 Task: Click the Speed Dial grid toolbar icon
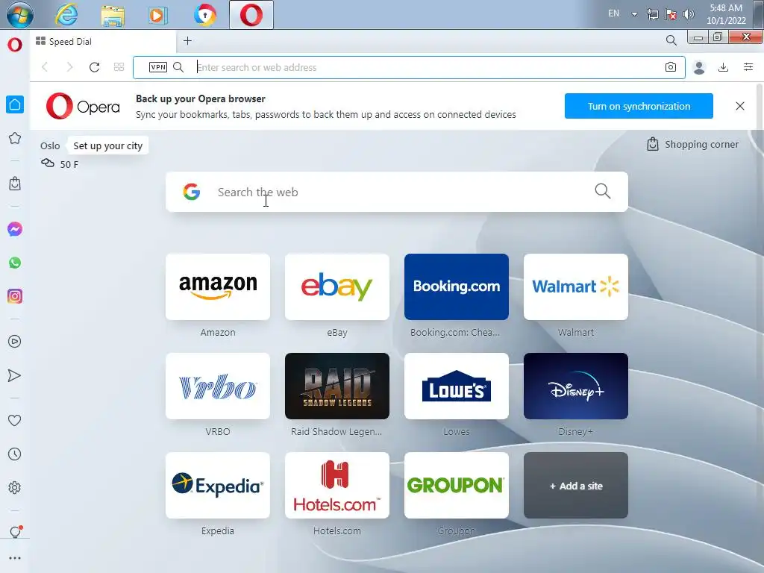(119, 67)
